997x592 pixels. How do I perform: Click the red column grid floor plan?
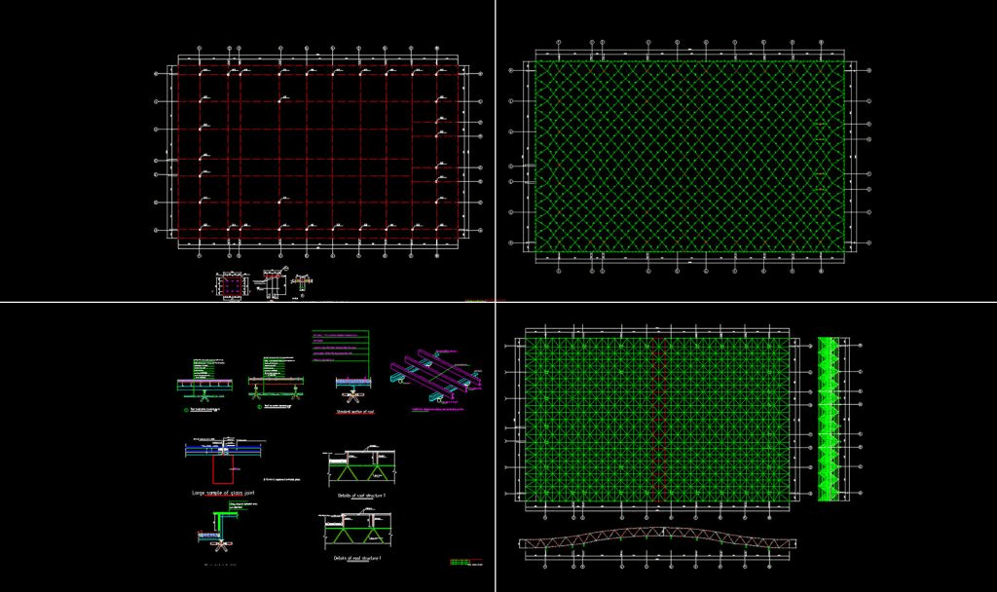tap(316, 154)
